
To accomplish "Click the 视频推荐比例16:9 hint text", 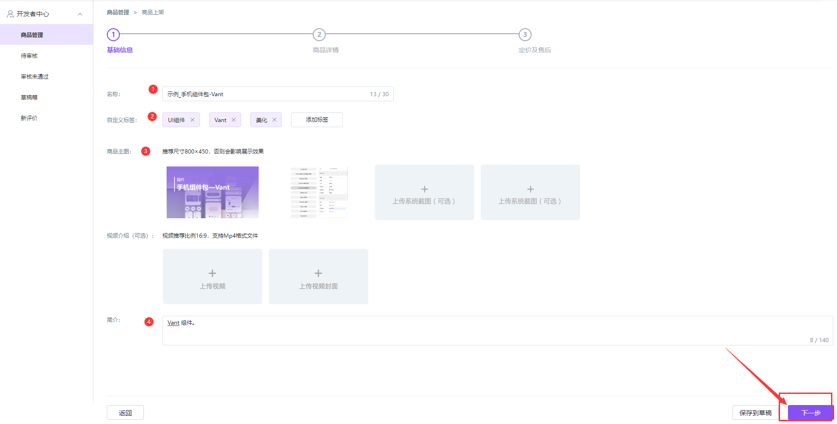I will point(210,236).
